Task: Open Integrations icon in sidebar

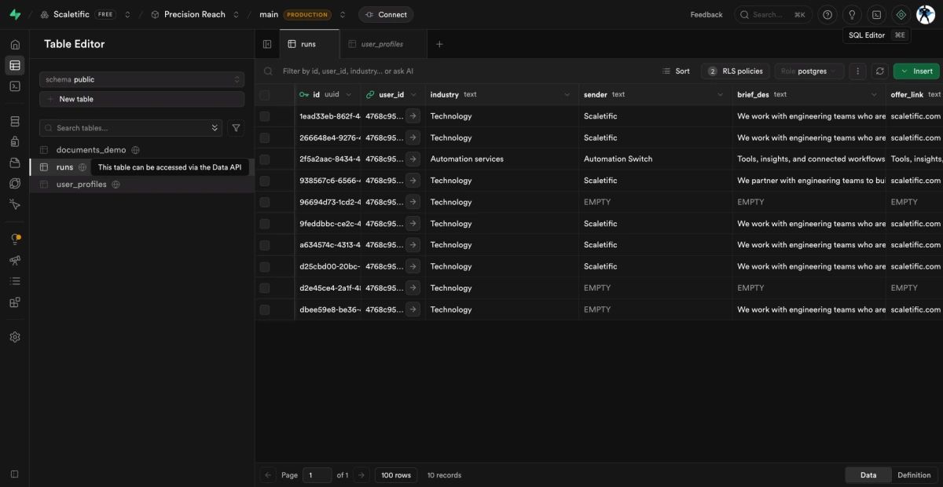Action: point(15,302)
